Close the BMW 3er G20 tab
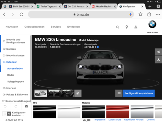 click(x=32, y=7)
